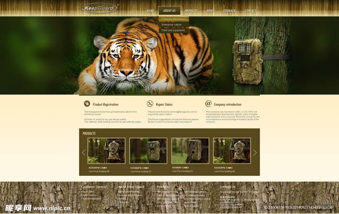Click the Product Registration round icon
This screenshot has width=339, height=214.
point(87,104)
